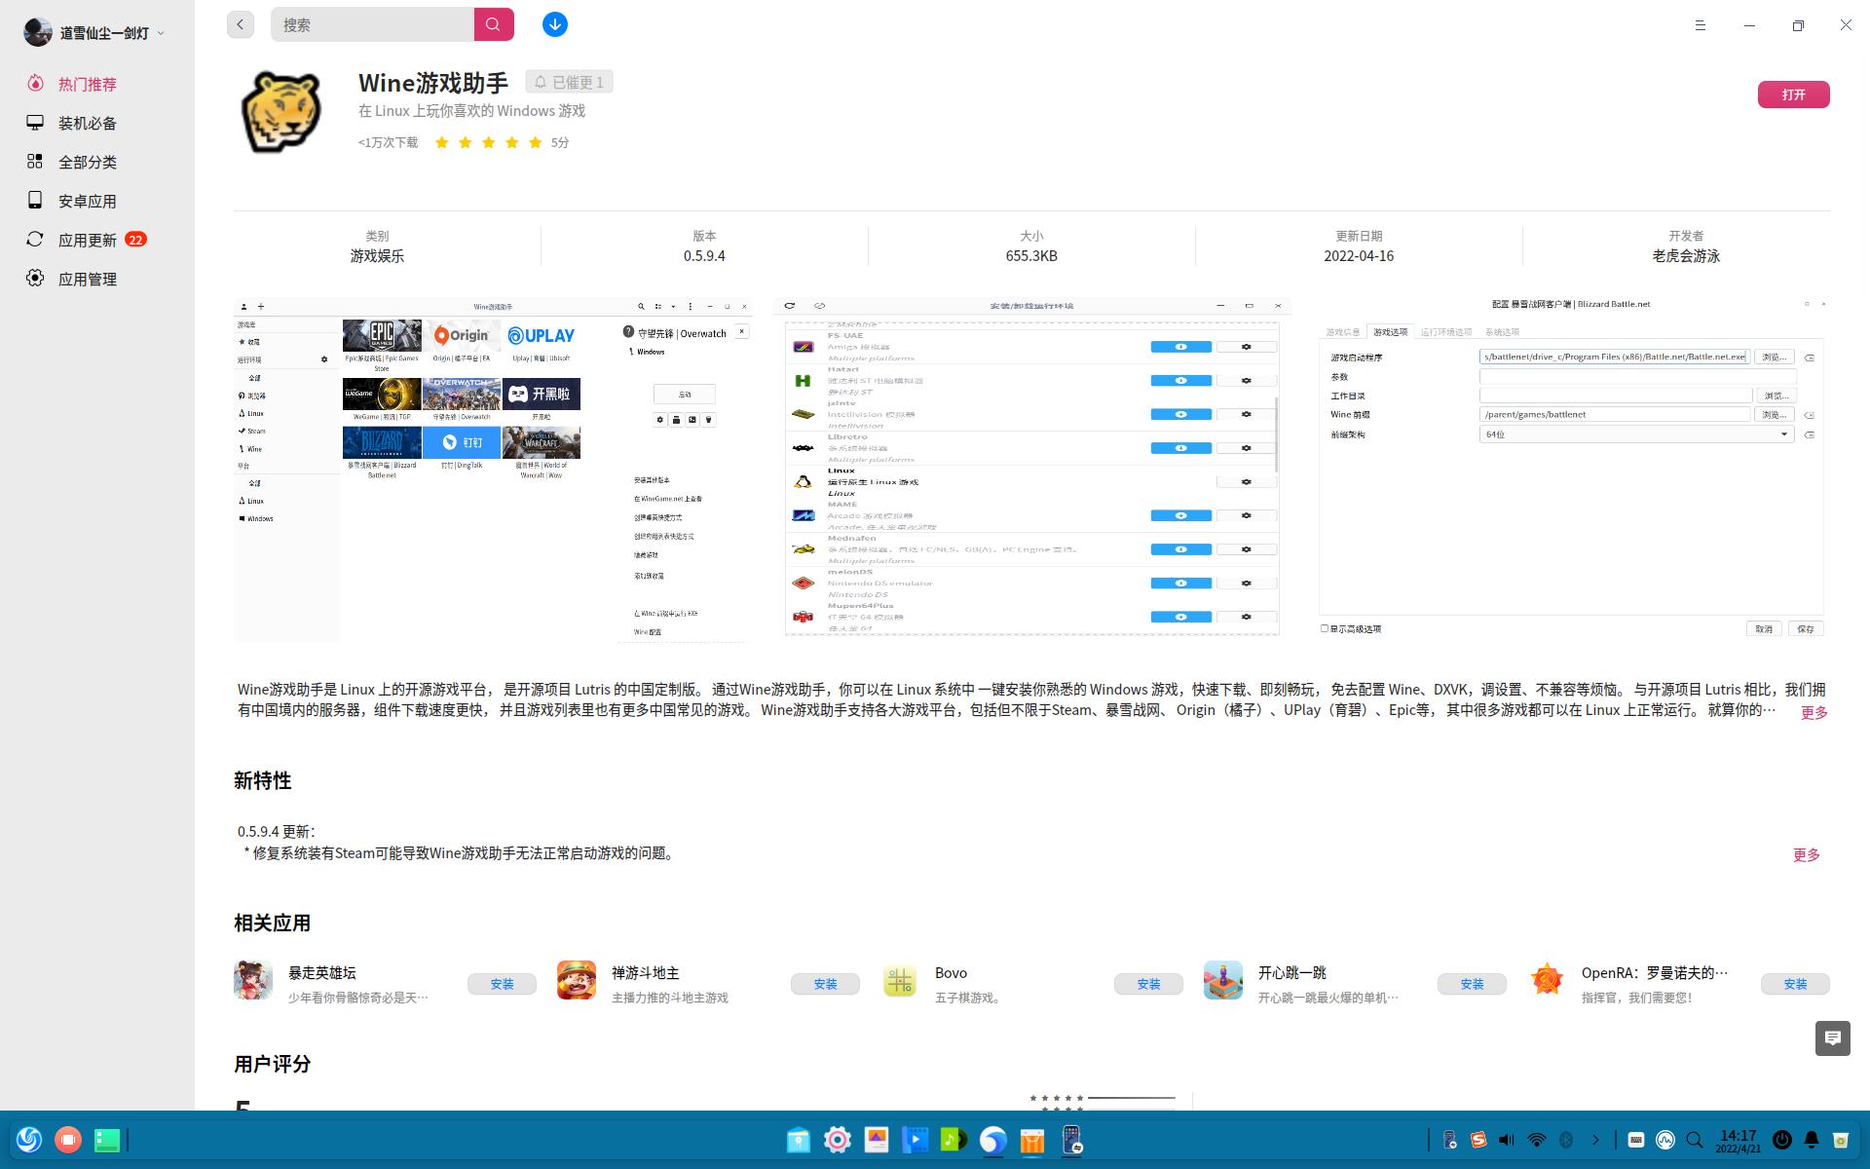Expand the 道雪仙尘一剑灯 account dropdown
1870x1169 pixels.
[x=162, y=32]
